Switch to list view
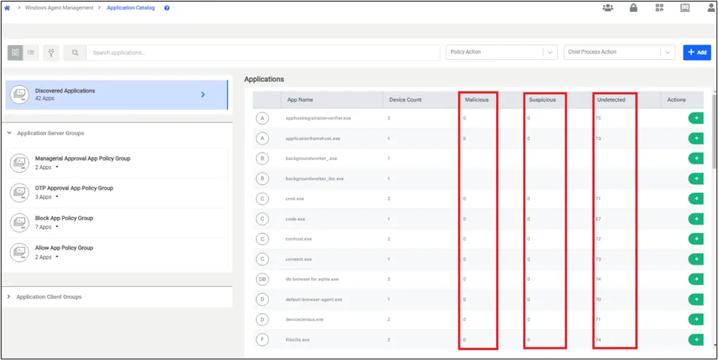Screen dimensions: 718x360 pyautogui.click(x=31, y=53)
